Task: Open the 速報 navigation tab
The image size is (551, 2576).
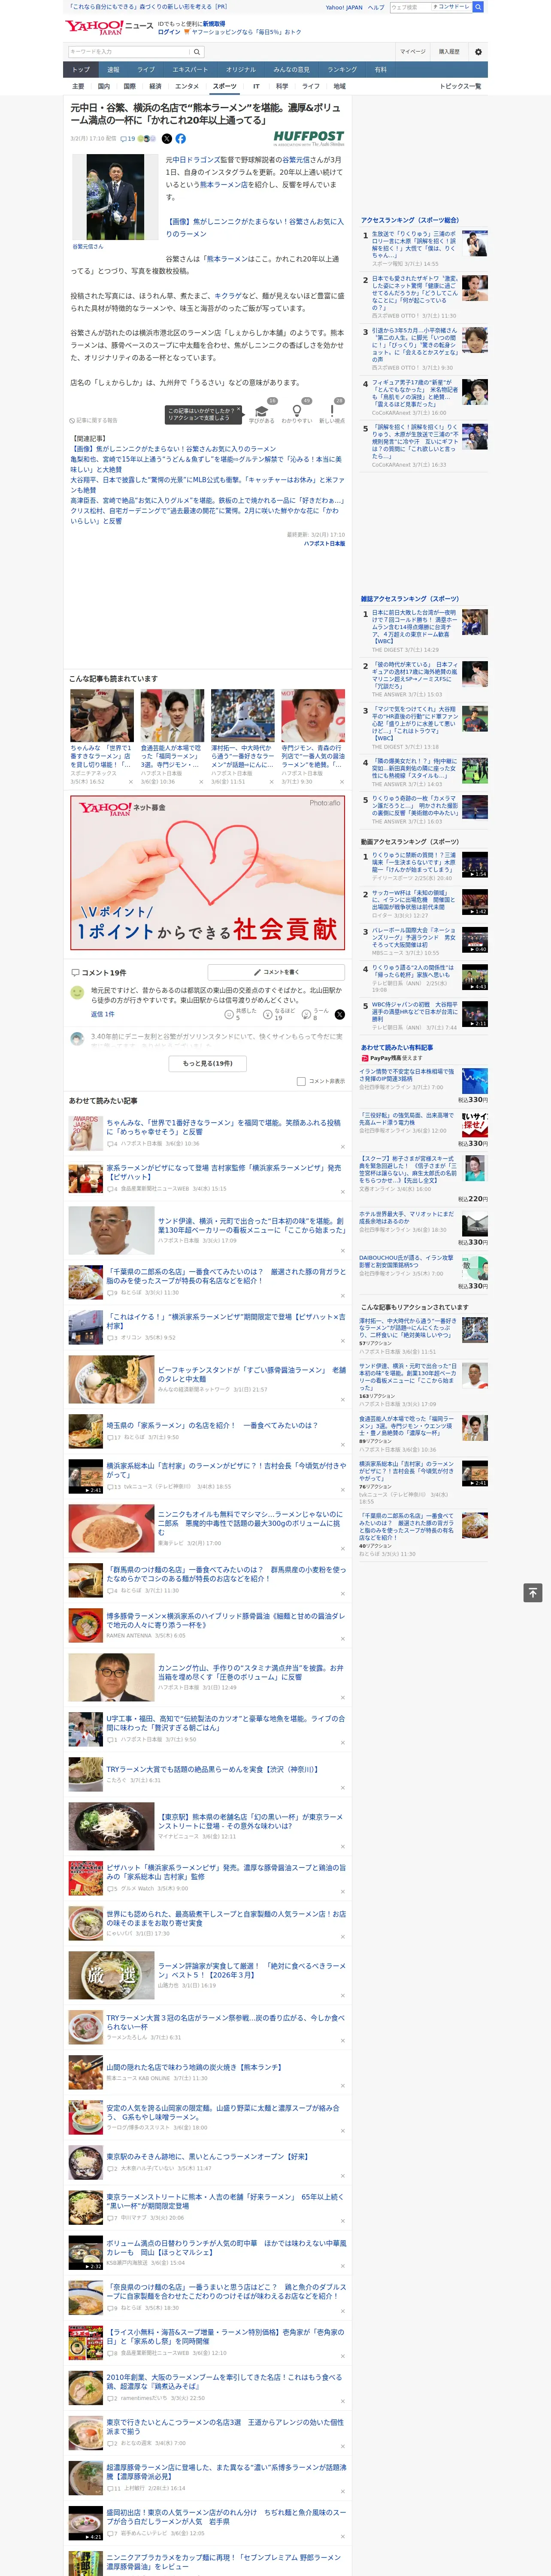Action: tap(113, 70)
